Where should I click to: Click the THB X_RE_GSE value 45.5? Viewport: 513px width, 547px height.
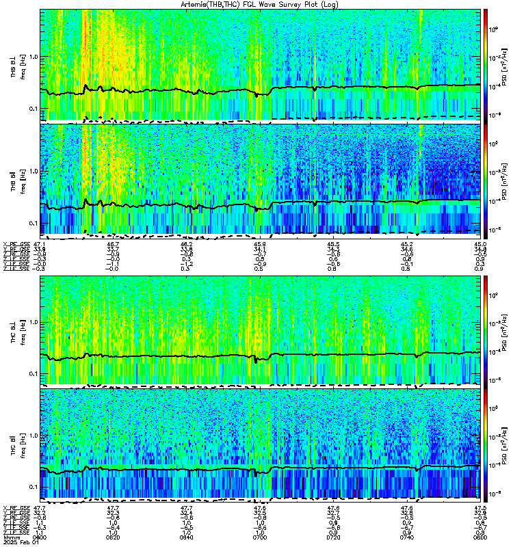coord(333,244)
